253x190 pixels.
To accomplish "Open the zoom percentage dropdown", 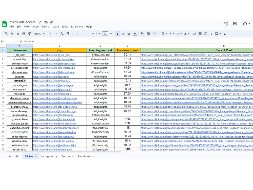I will coord(39,33).
